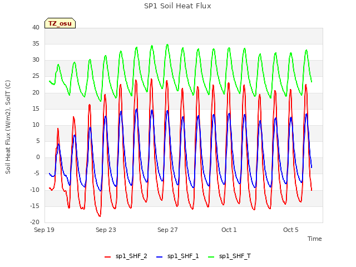
Task: Click the 40 y-axis tick label
Action: [x=36, y=27]
